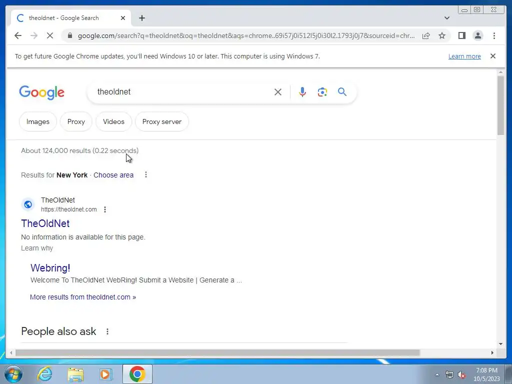
Task: Open the Chrome three-dot menu
Action: (494, 35)
